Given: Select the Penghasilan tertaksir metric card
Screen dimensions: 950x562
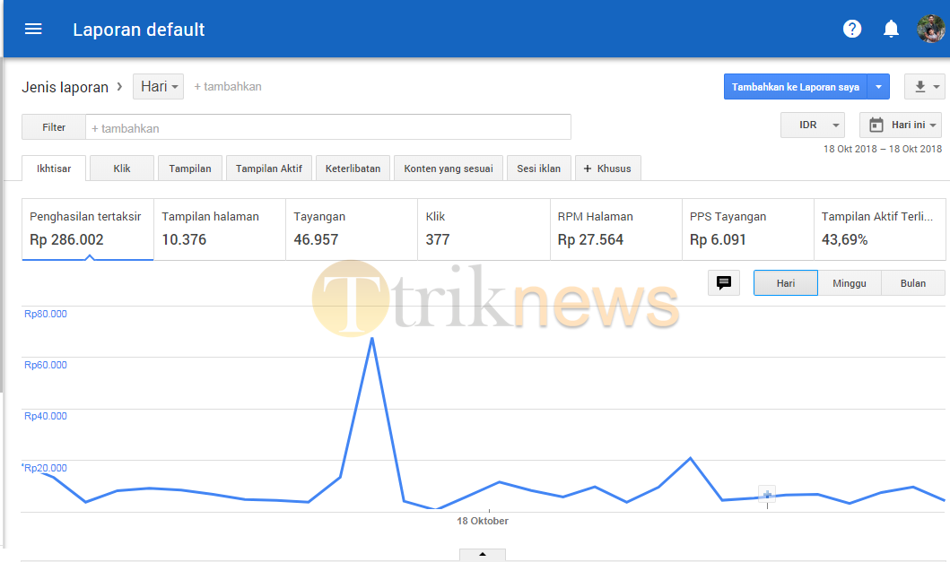Looking at the screenshot, I should click(88, 229).
